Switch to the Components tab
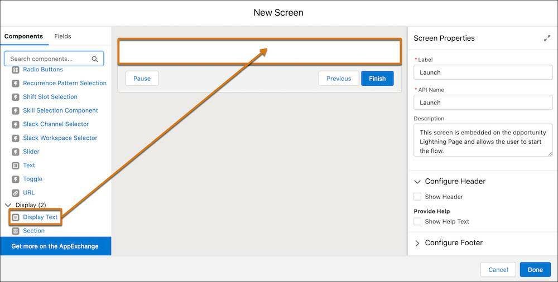Image resolution: width=558 pixels, height=282 pixels. coord(23,36)
